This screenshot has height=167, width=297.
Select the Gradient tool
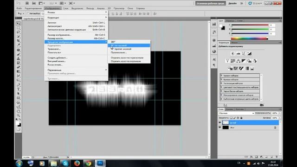(x=19, y=71)
